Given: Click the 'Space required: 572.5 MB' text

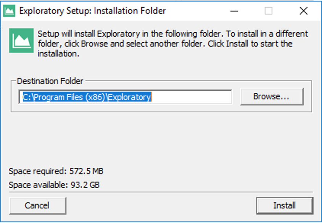Looking at the screenshot, I should coord(56,171).
